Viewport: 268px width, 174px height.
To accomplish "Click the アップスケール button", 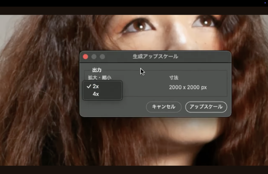I will (206, 107).
